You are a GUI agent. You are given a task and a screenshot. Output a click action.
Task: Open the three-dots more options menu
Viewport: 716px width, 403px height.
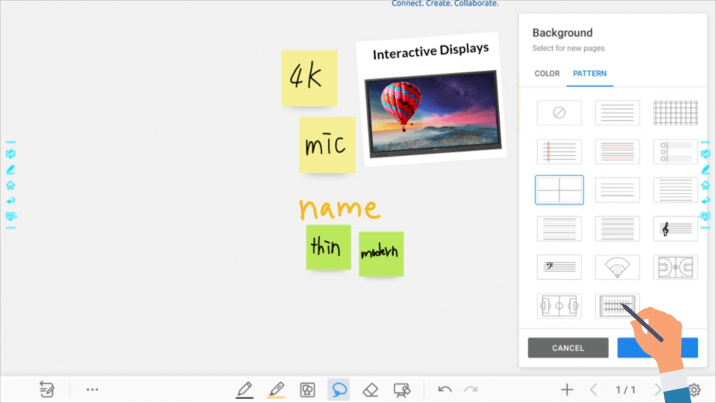pyautogui.click(x=92, y=389)
